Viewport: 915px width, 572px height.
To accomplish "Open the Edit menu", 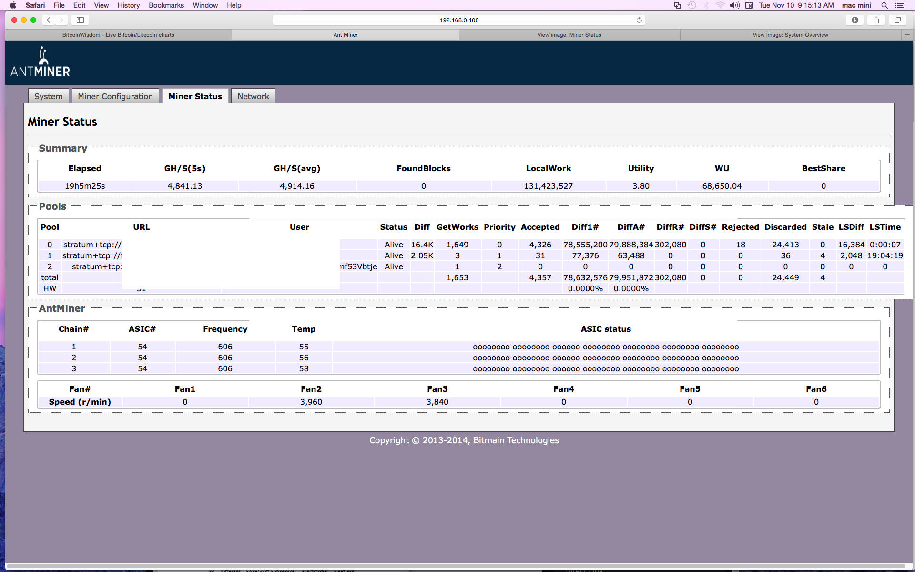I will point(80,5).
